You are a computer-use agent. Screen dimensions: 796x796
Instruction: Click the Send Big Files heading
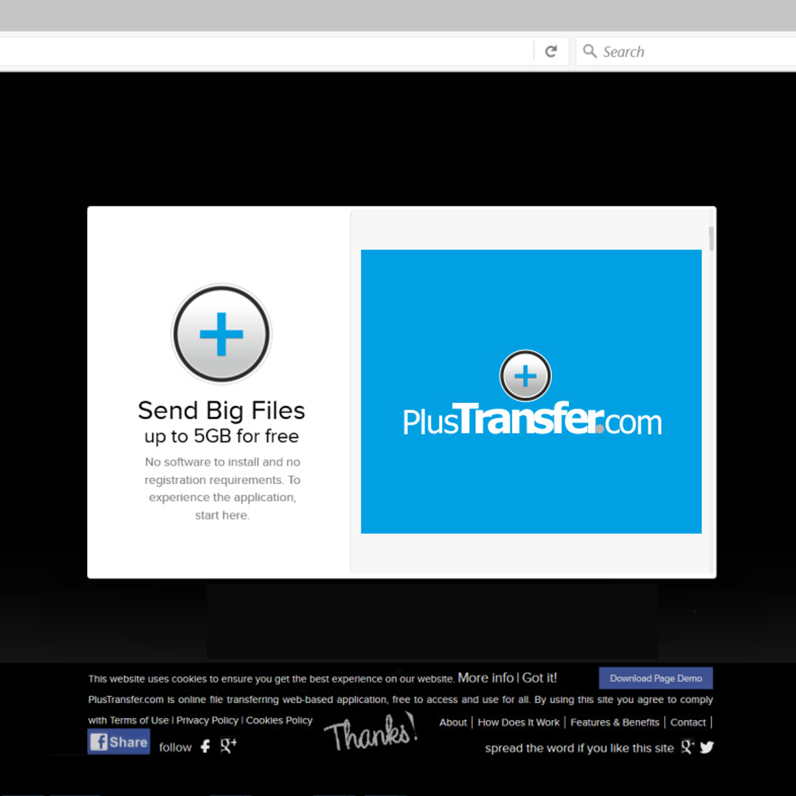(221, 411)
